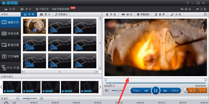Show previous effects in the 效果收集栏
This screenshot has width=209, height=104.
click(1, 87)
